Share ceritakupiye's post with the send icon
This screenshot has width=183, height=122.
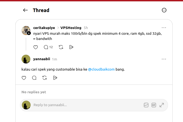[x=71, y=47]
